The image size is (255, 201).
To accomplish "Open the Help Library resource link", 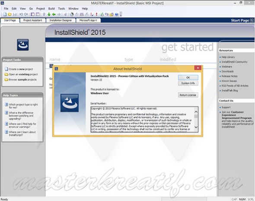I will pyautogui.click(x=228, y=57).
